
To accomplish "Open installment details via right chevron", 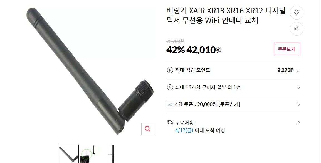I will [x=299, y=87].
